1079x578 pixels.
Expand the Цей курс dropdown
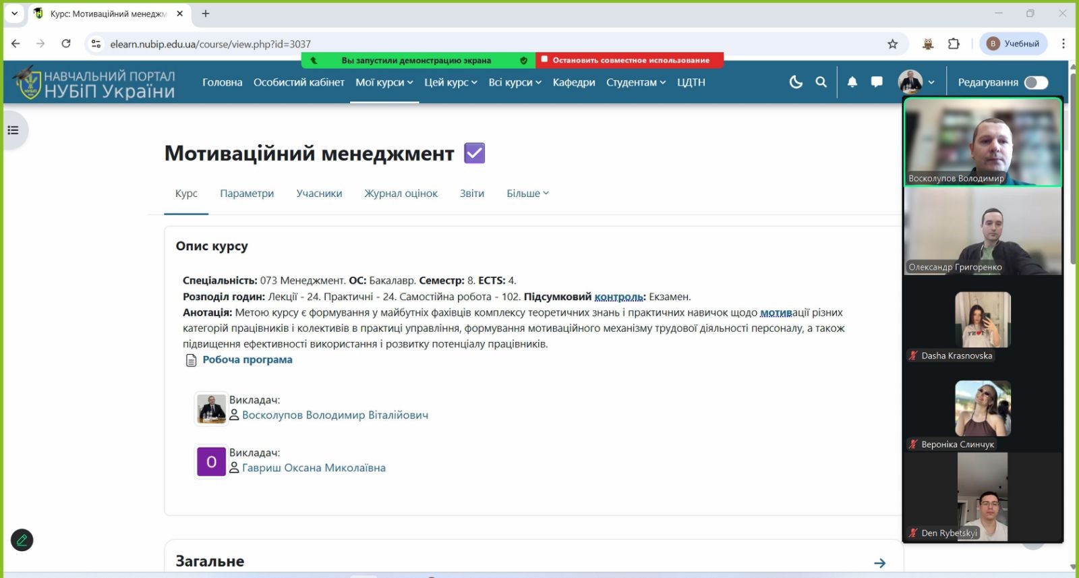[x=450, y=82]
